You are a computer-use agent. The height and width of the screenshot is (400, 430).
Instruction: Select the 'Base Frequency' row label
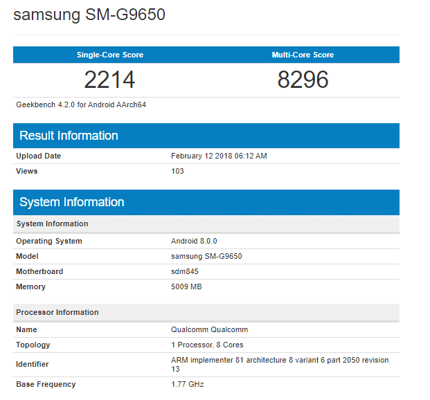(x=46, y=384)
